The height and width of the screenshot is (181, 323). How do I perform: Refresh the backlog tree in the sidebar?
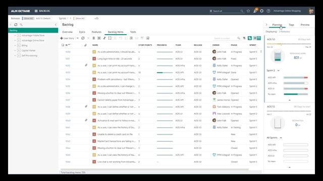point(16,25)
